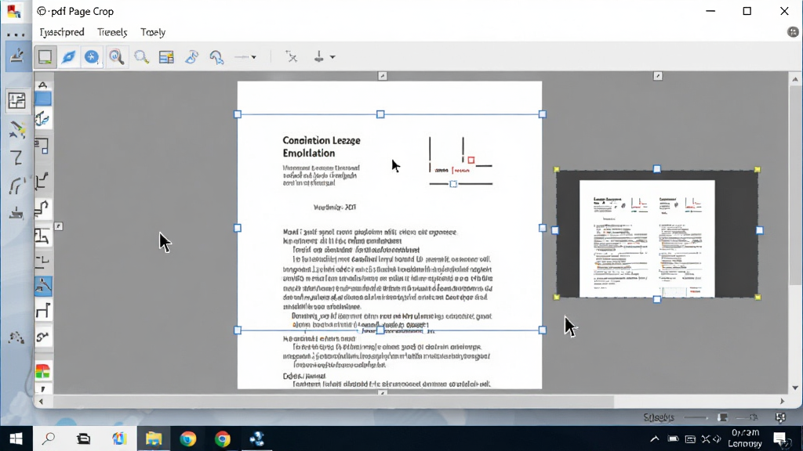This screenshot has height=451, width=803.
Task: Click the far-right status bar icon
Action: pos(780,418)
